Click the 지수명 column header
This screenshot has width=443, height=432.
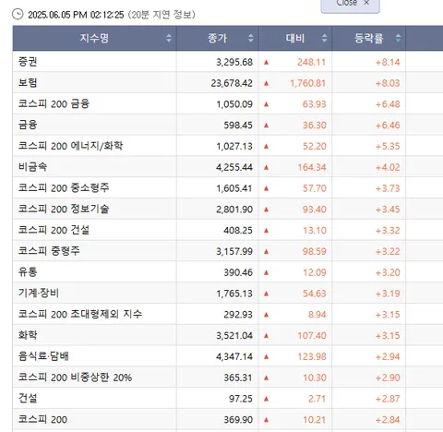pos(94,38)
